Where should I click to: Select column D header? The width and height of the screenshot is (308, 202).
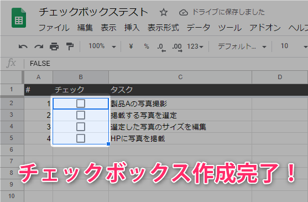[x=280, y=77]
